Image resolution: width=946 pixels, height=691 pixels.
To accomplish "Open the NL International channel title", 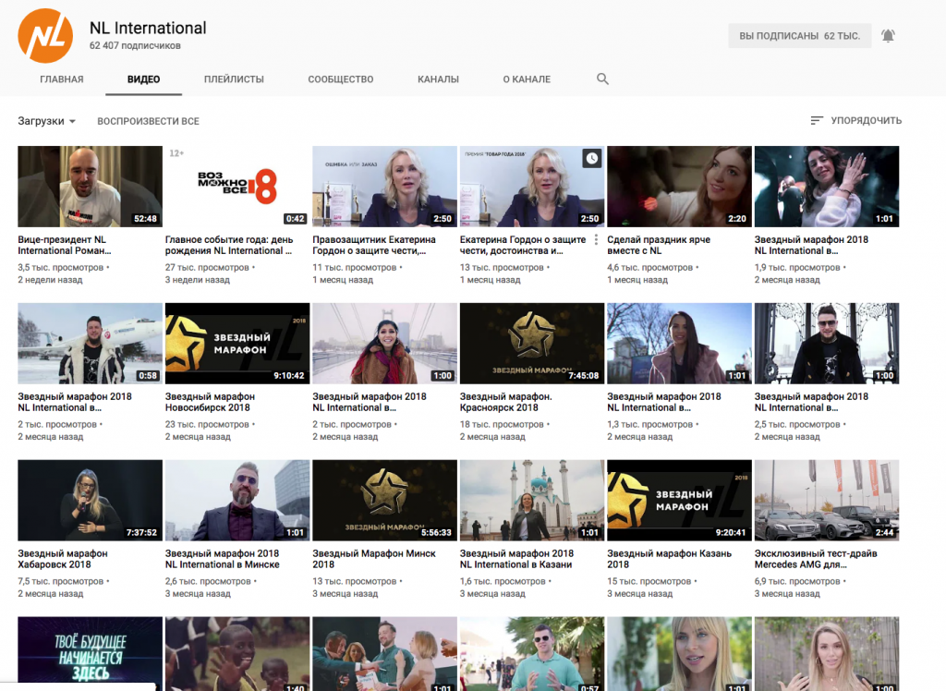I will [148, 28].
